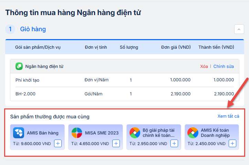249x165 pixels.
Task: Click the MISA SME 2023 product icon
Action: point(77,133)
